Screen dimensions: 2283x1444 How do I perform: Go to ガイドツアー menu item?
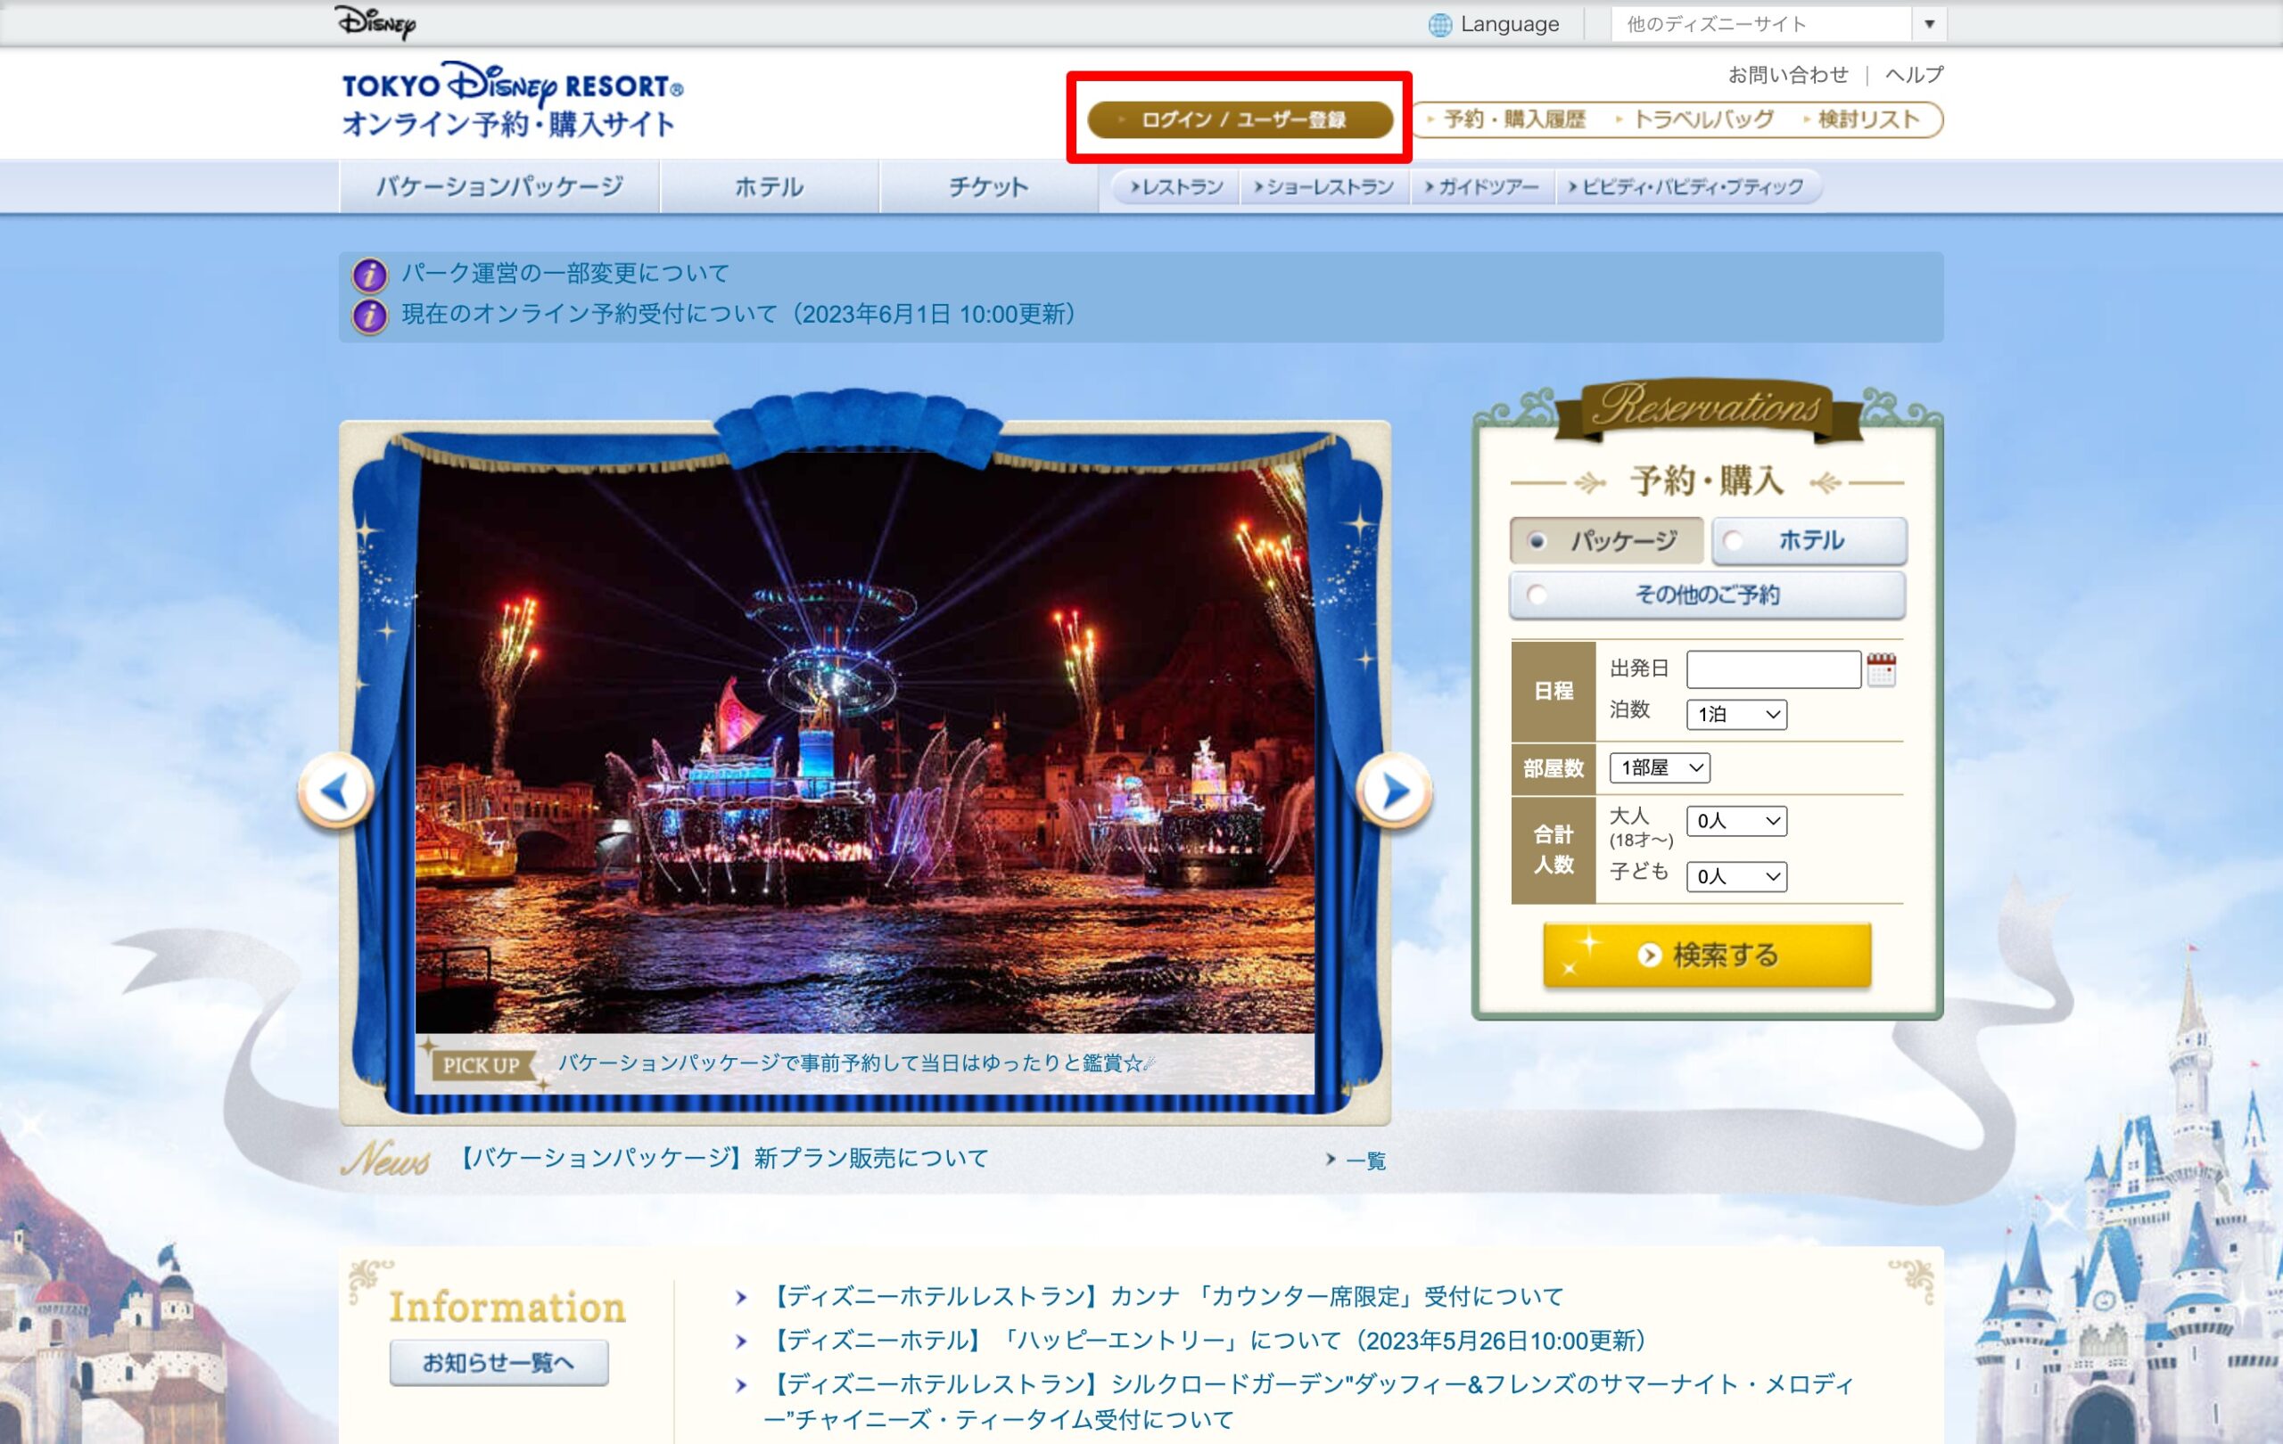click(x=1482, y=186)
